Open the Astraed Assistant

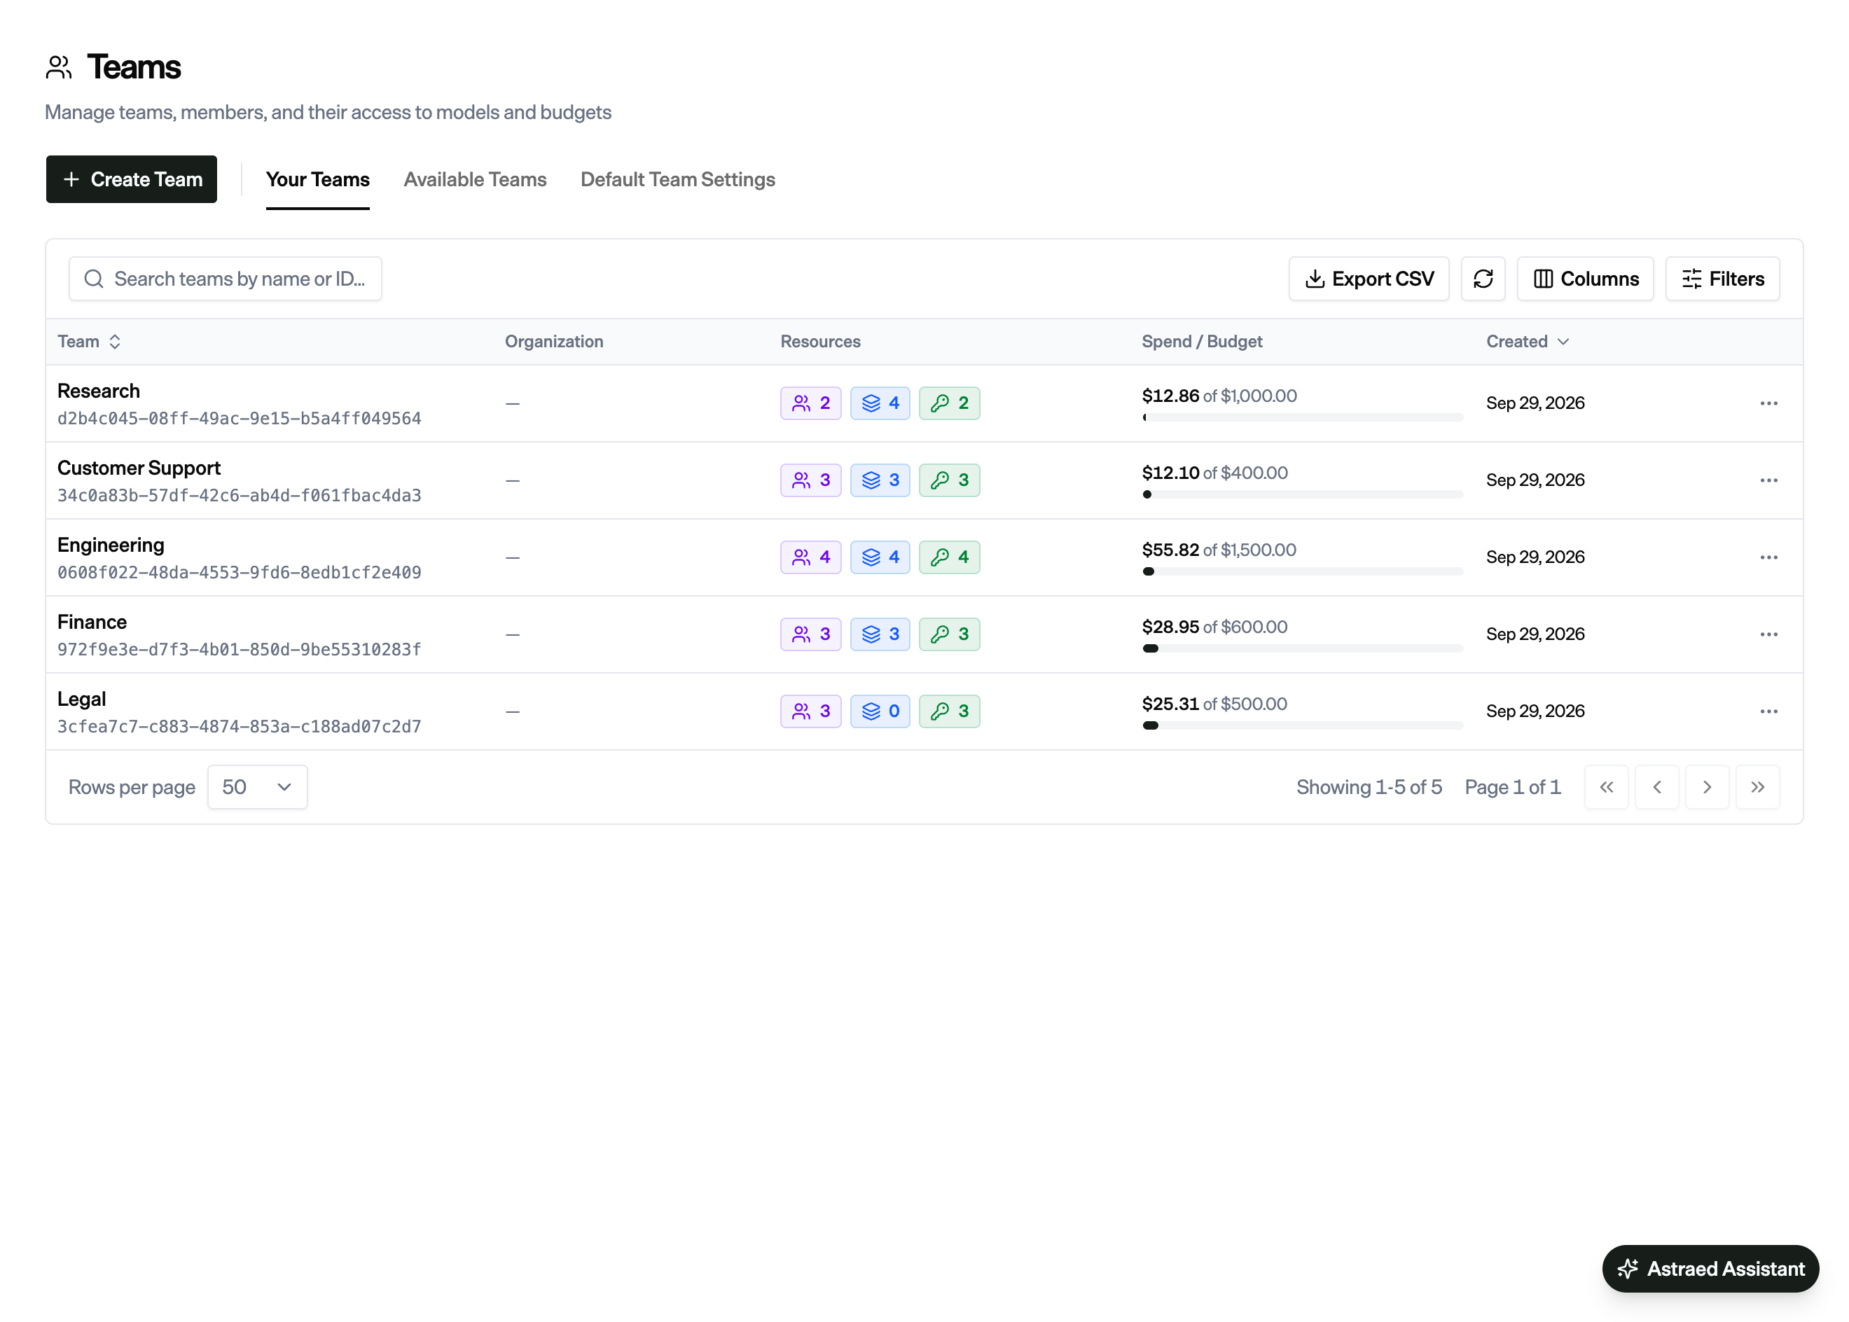click(x=1710, y=1269)
